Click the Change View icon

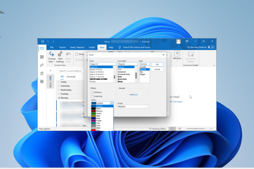[52, 54]
